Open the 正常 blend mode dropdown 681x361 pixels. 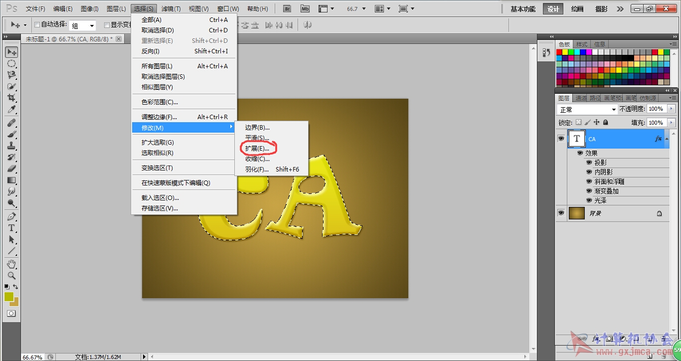[x=587, y=109]
